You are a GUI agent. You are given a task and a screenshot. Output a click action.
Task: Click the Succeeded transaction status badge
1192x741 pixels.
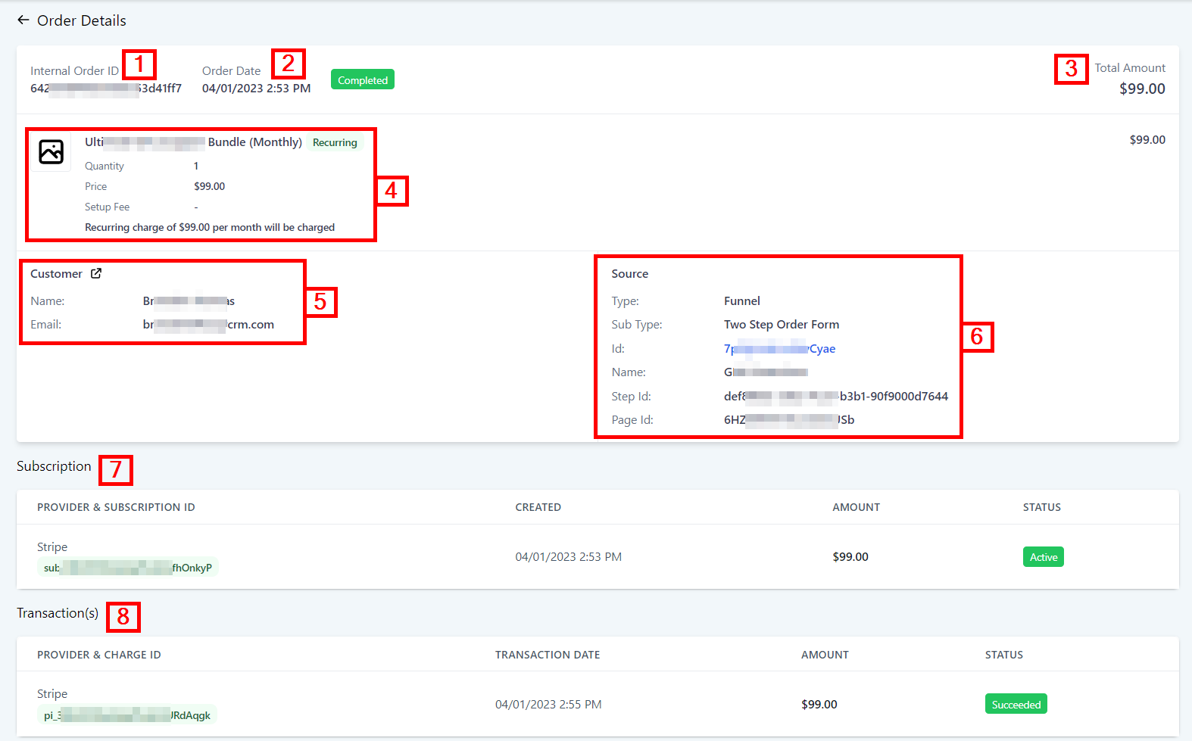pyautogui.click(x=1016, y=705)
